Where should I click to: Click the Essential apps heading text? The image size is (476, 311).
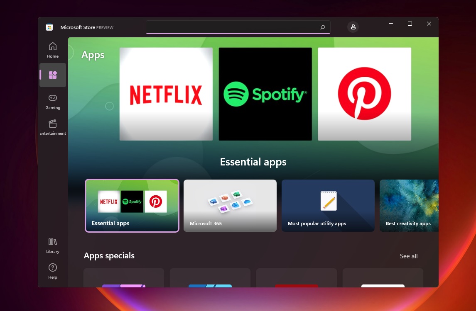click(253, 162)
